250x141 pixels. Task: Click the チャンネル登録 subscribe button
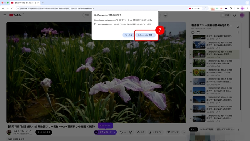click(44, 132)
